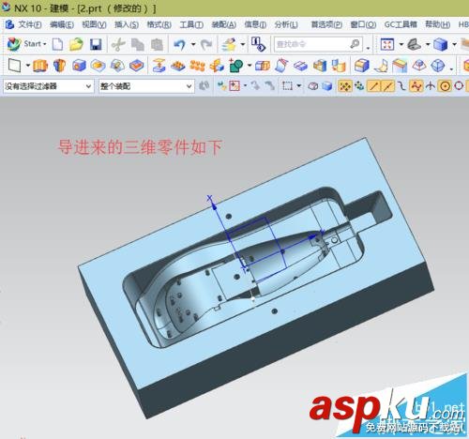Click the green datum shape icon with plus
Image resolution: width=469 pixels, height=439 pixels.
click(x=235, y=66)
